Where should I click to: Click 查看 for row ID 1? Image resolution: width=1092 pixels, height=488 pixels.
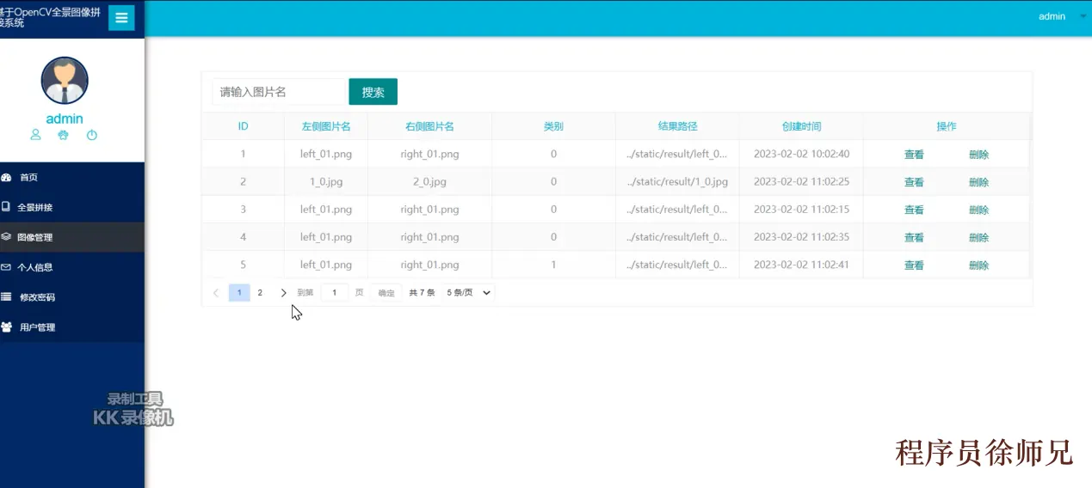(x=914, y=155)
